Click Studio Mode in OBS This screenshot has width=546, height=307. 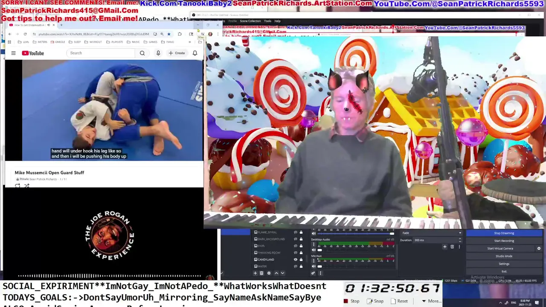(x=504, y=256)
